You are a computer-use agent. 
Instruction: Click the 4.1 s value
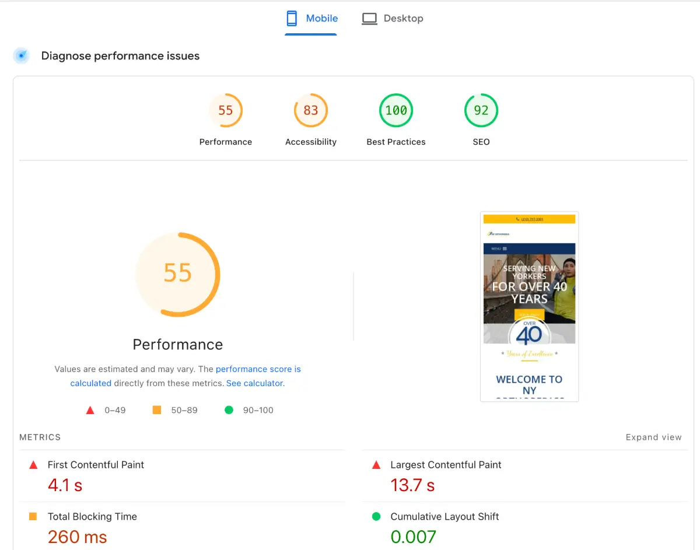[65, 485]
